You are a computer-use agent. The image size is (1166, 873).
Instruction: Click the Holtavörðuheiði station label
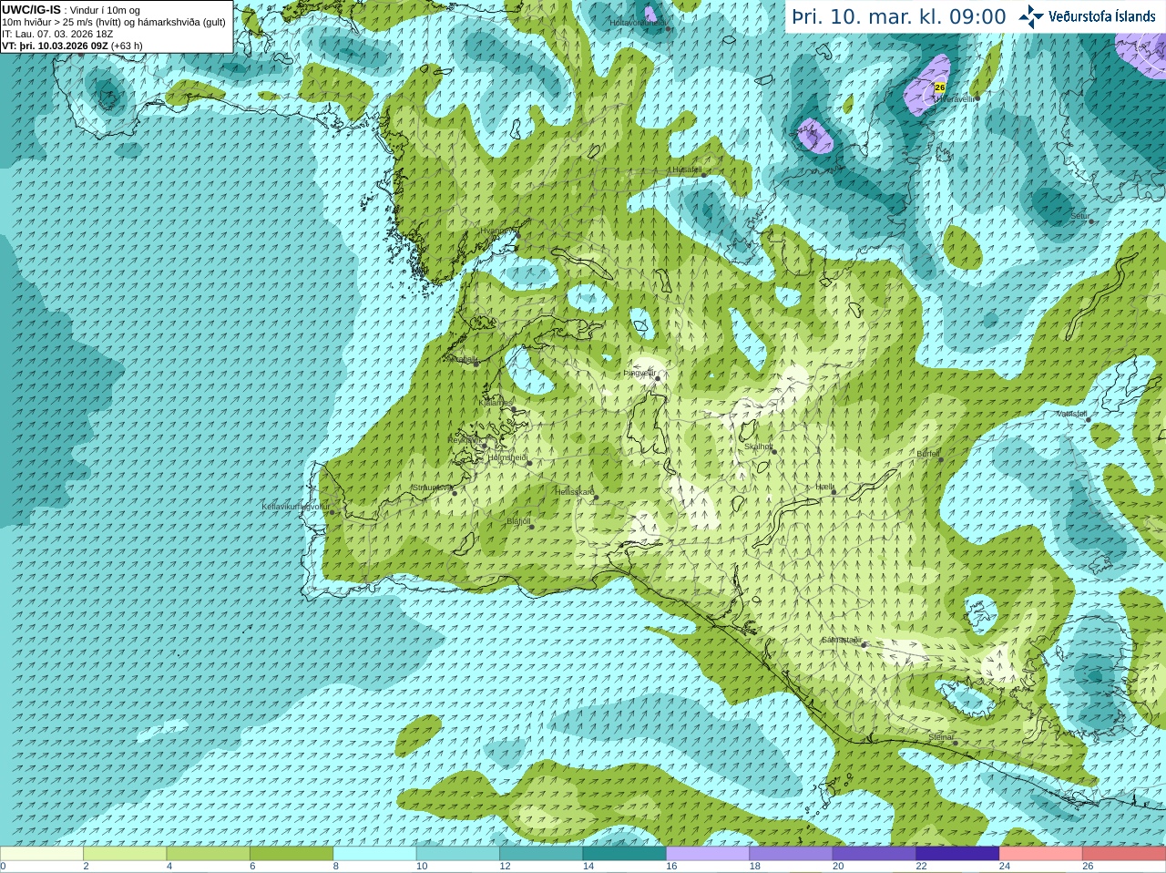pos(638,23)
